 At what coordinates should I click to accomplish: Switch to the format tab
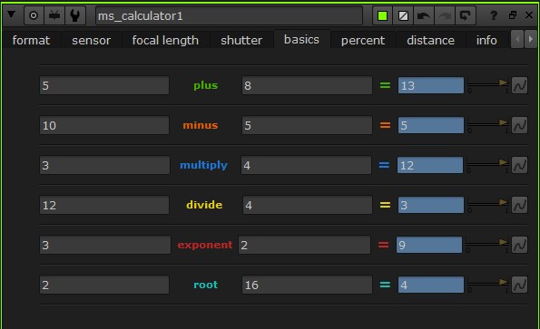point(31,40)
